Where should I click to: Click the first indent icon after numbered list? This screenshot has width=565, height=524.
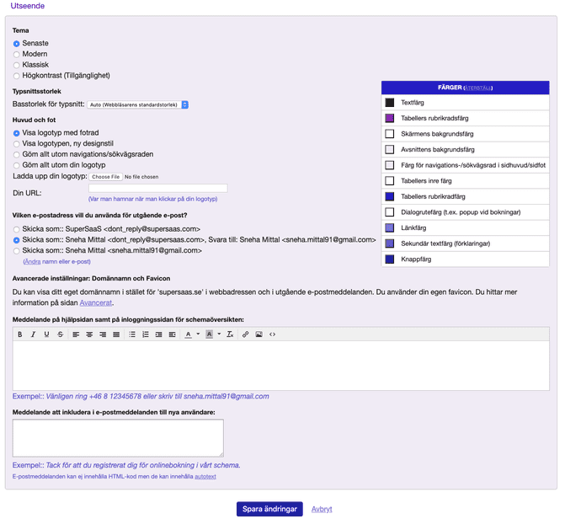158,334
